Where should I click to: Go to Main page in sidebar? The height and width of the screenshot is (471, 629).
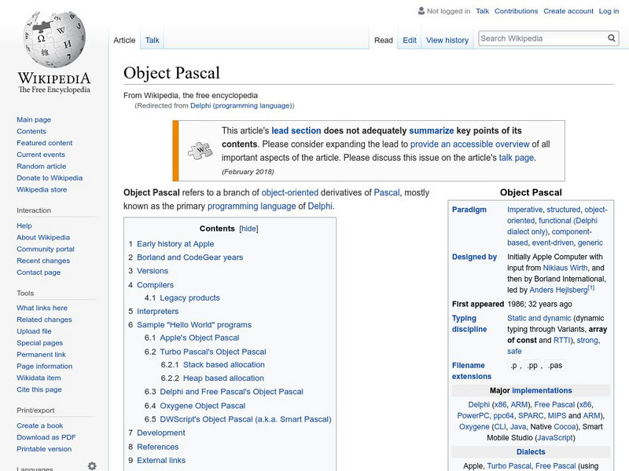click(x=34, y=119)
